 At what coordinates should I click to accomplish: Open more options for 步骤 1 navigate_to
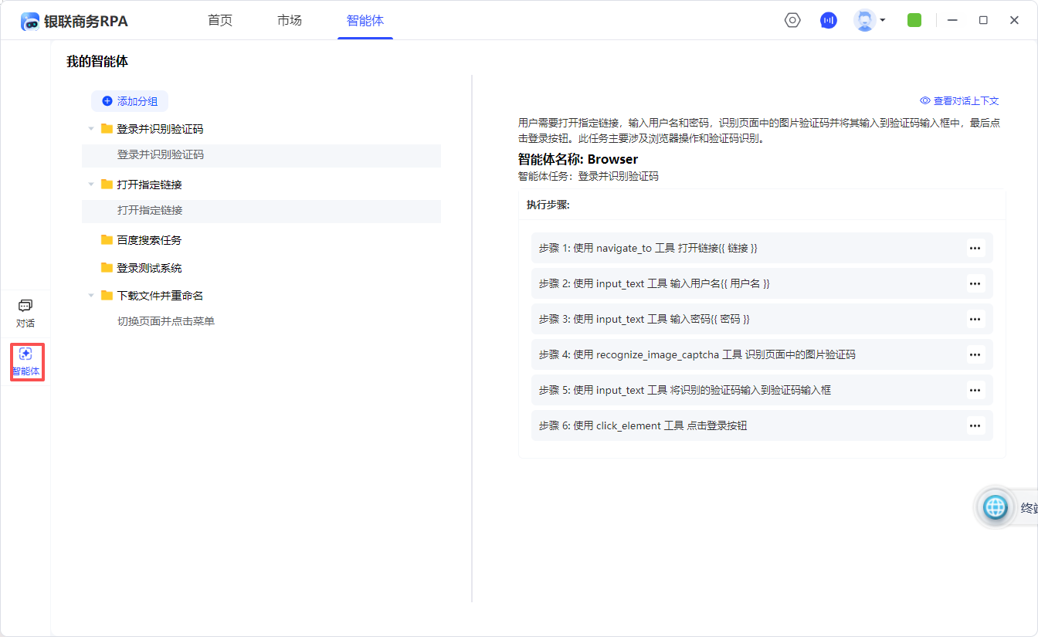(975, 248)
